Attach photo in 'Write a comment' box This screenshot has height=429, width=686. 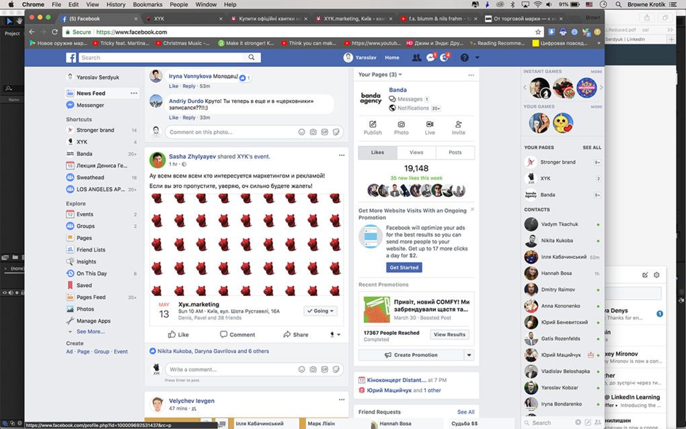[313, 370]
